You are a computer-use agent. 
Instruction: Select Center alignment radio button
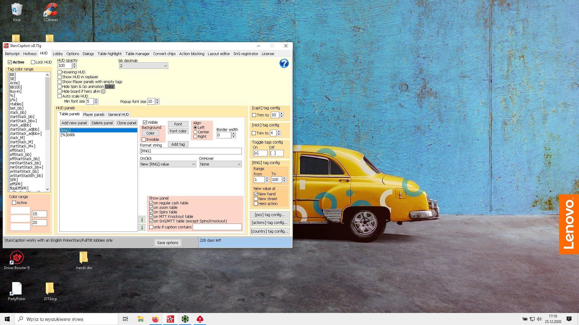pos(195,132)
